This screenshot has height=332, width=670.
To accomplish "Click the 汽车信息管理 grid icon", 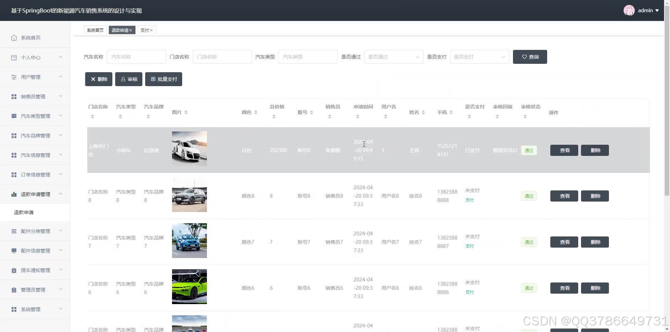I will point(14,155).
